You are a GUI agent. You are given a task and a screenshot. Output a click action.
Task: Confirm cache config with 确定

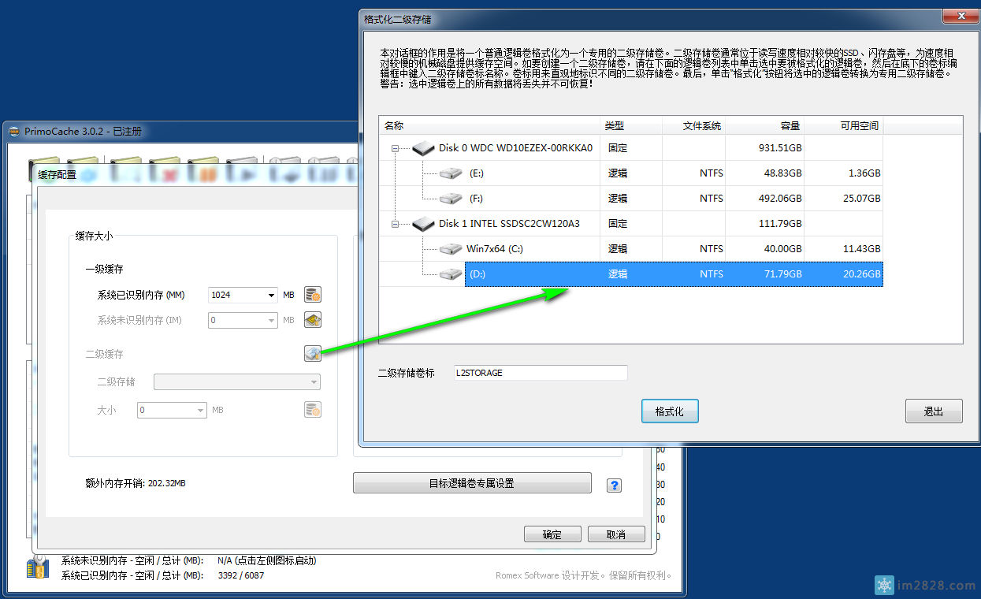click(x=552, y=534)
